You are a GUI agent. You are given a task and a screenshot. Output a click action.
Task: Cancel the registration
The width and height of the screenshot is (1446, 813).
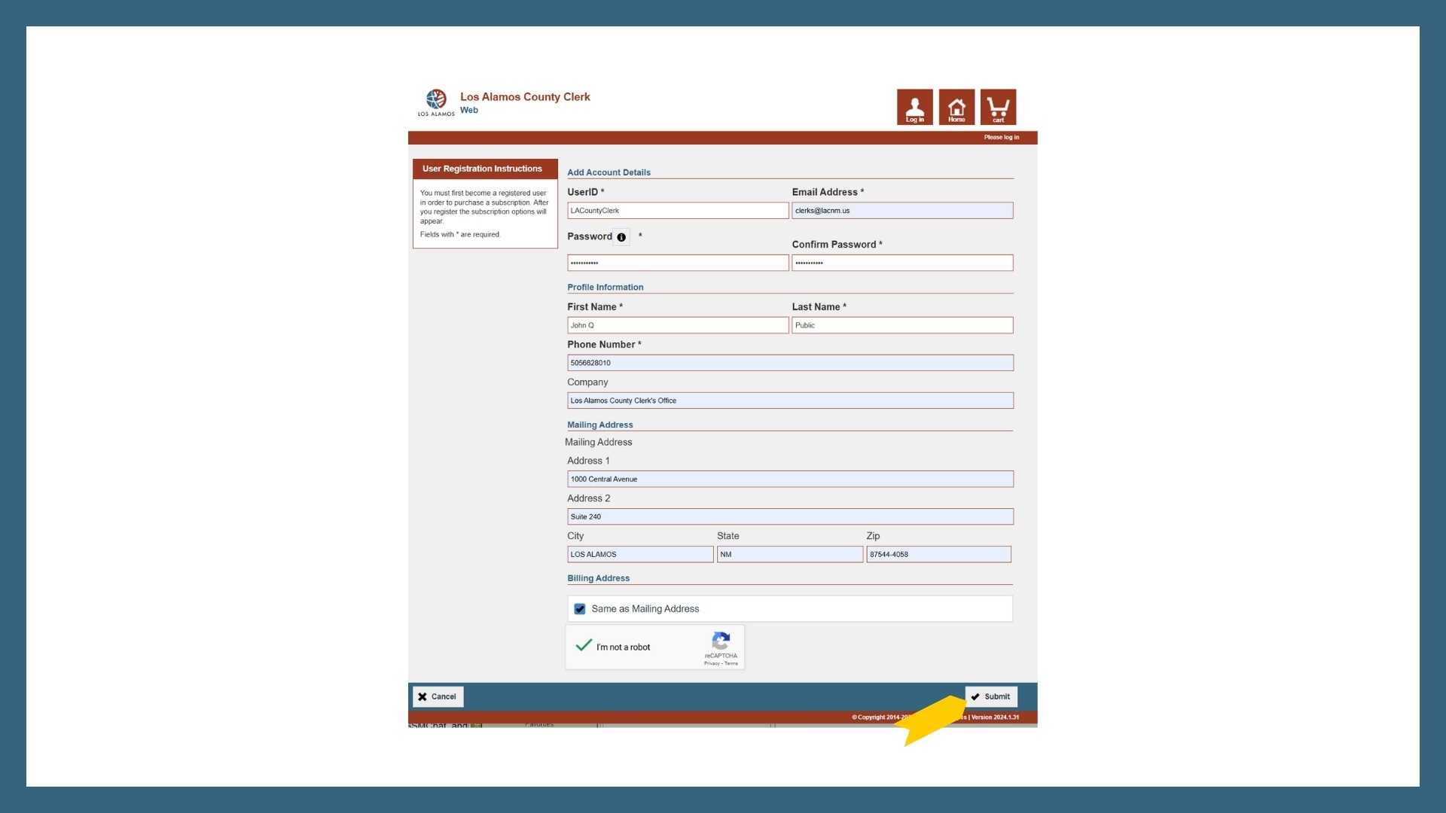click(x=438, y=696)
